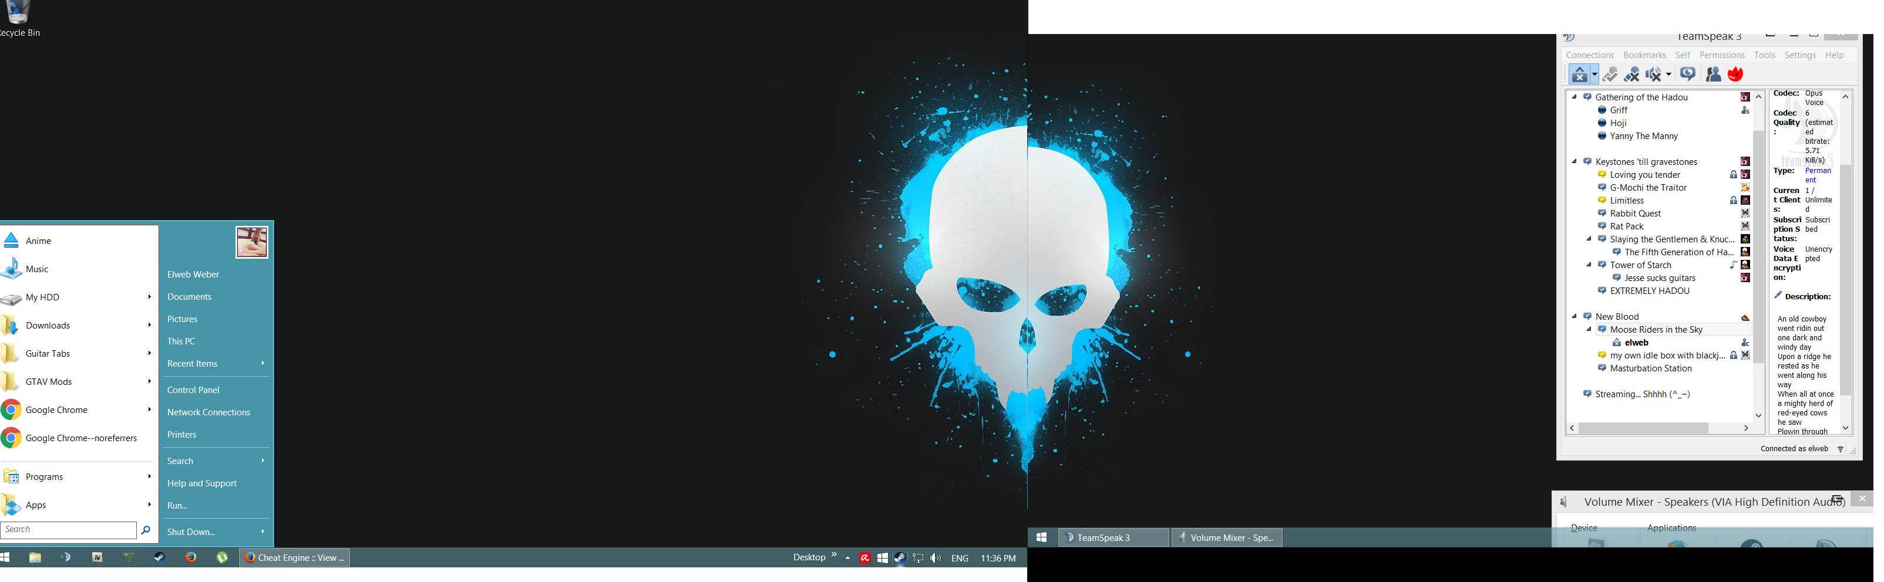Open the Connections menu

point(1590,56)
